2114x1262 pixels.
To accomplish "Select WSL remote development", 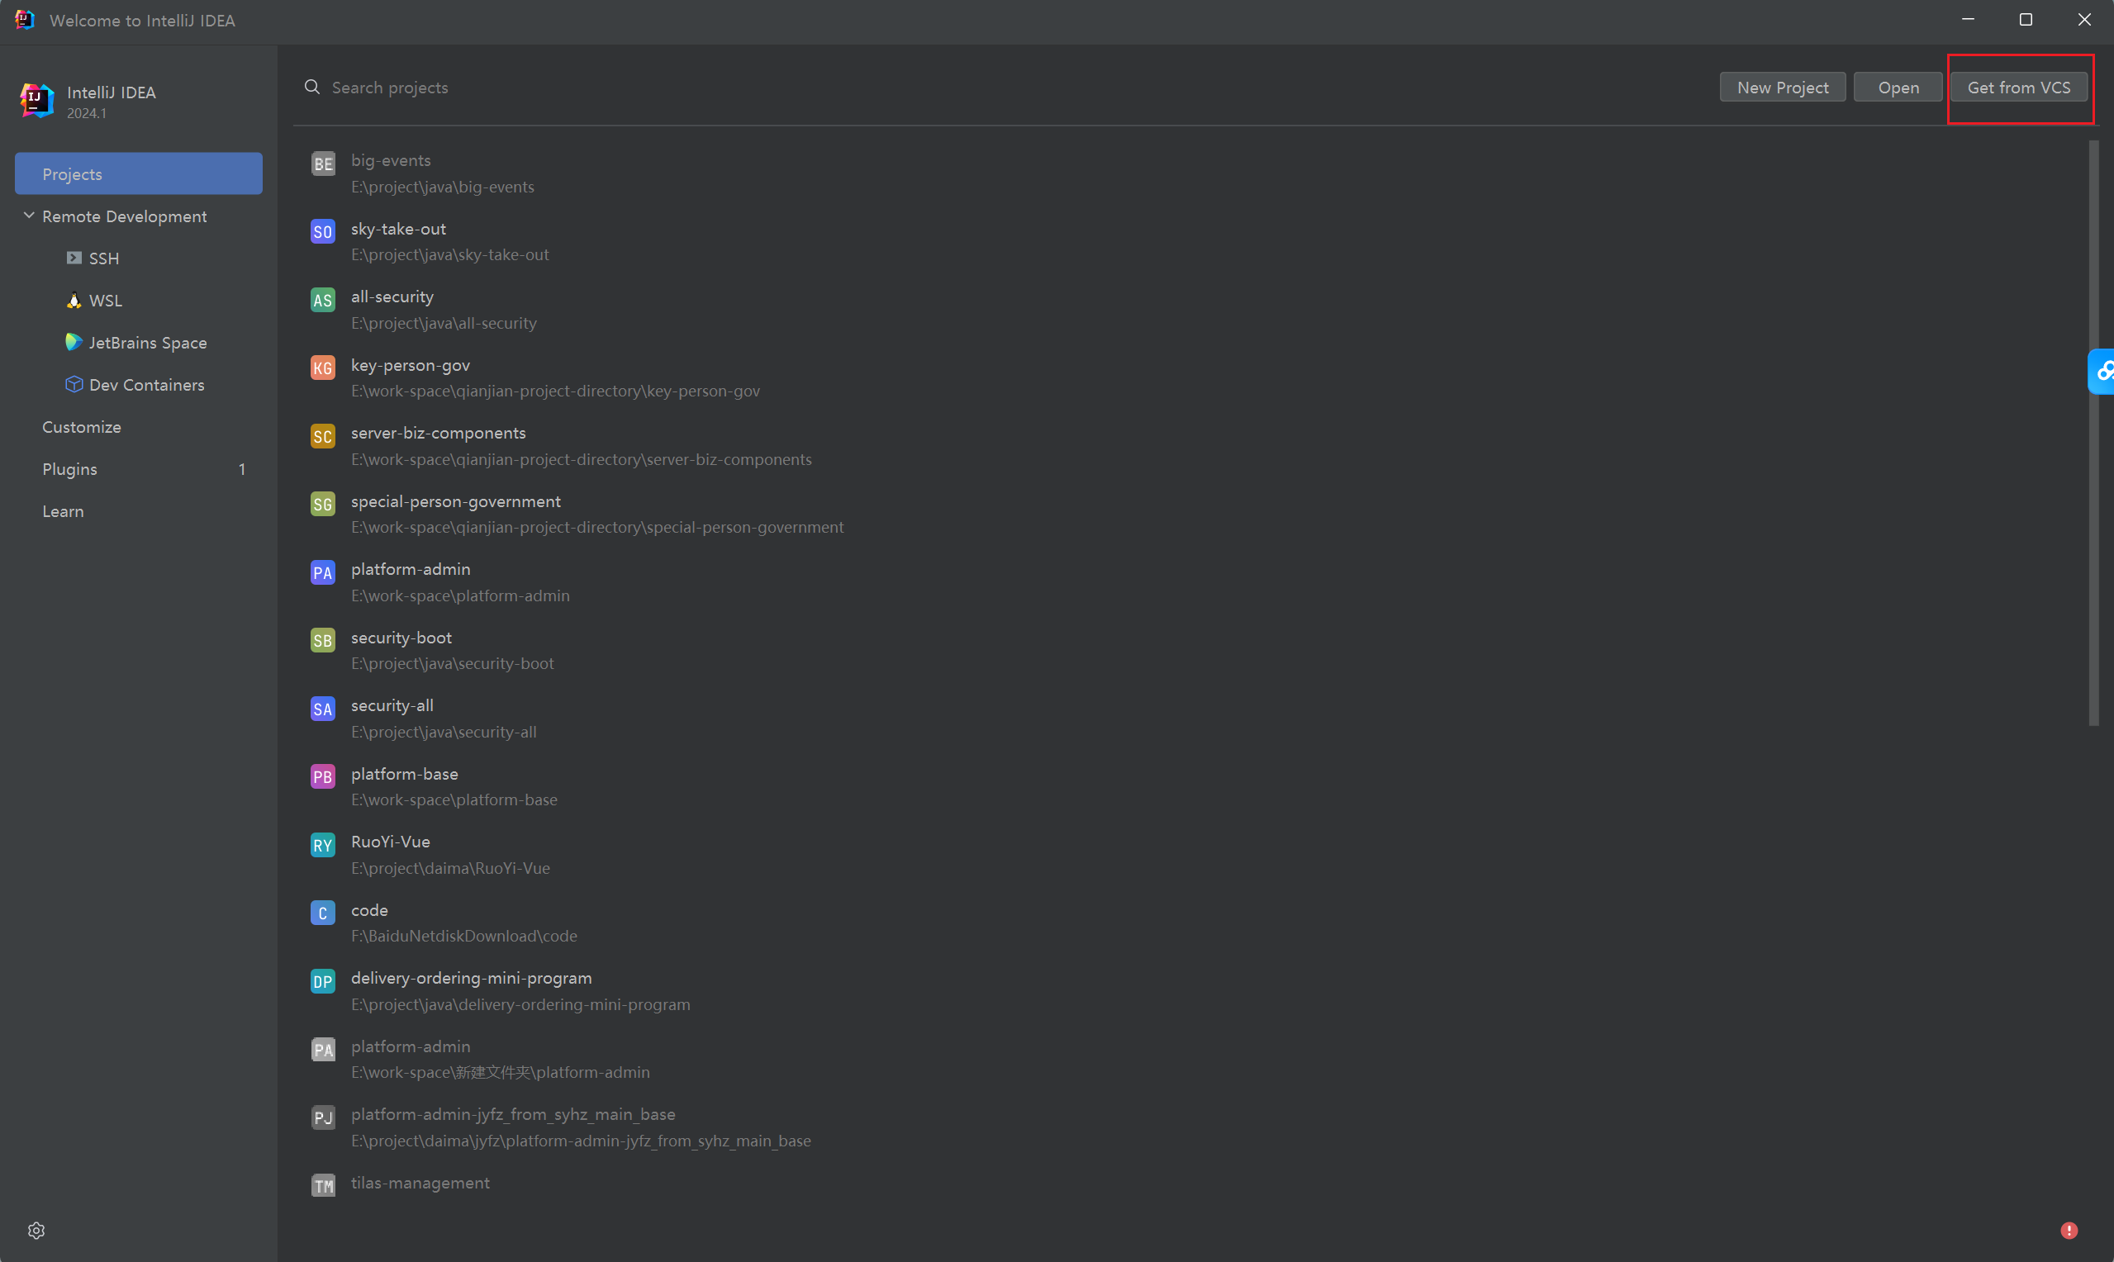I will point(139,300).
